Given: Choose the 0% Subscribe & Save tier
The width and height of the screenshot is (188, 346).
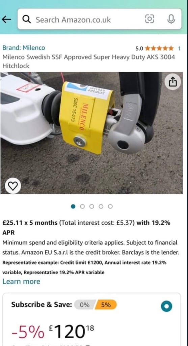Looking at the screenshot, I should coord(85,305).
